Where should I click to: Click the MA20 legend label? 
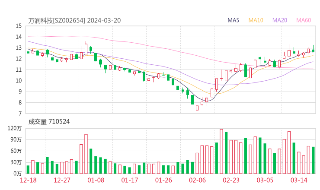tap(280, 20)
